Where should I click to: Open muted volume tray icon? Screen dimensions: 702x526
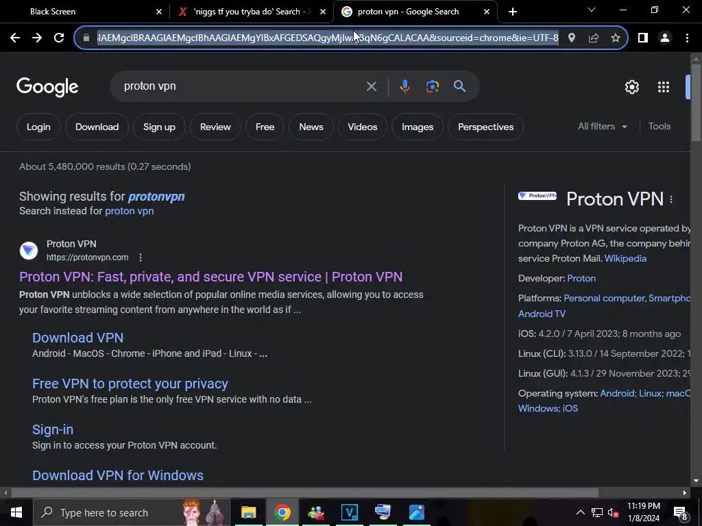point(613,513)
